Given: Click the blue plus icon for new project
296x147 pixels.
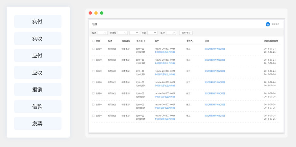Looking at the screenshot, I should tap(268, 24).
